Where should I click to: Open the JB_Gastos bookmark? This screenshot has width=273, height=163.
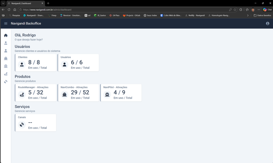[100, 15]
